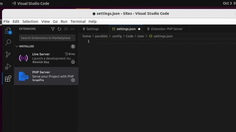236x132 pixels.
Task: Open manage gear for Live Server
Action: click(x=73, y=62)
